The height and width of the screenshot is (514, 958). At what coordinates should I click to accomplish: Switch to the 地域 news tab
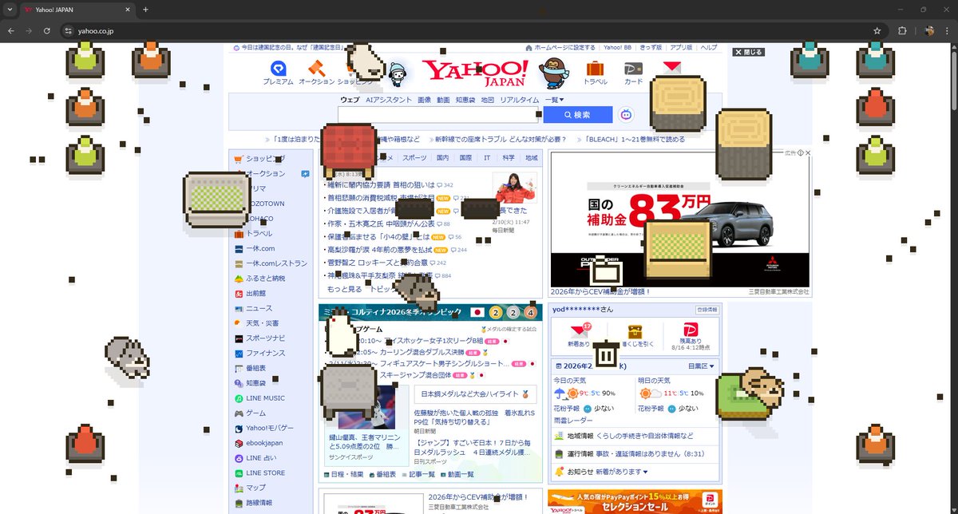pyautogui.click(x=531, y=158)
